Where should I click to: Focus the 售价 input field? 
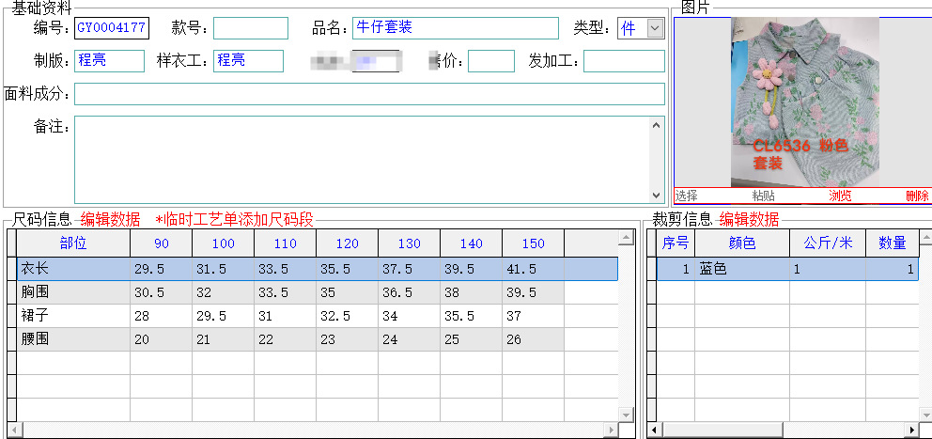pyautogui.click(x=491, y=61)
